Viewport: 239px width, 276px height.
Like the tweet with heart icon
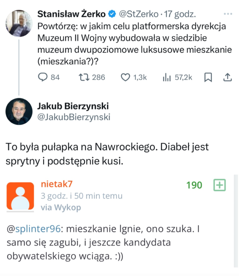pyautogui.click(x=126, y=77)
